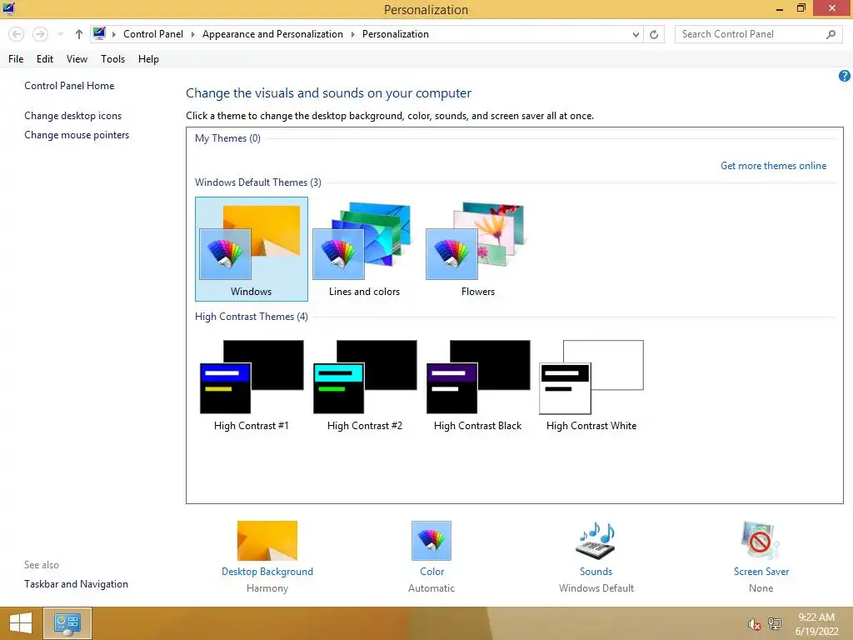Click the Harmony label under Desktop Background
The image size is (853, 640).
point(267,588)
